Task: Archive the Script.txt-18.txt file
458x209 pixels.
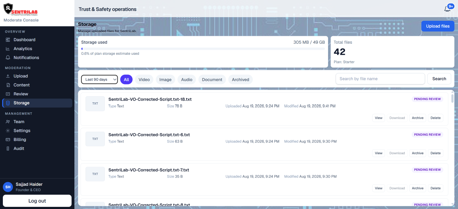Action: (418, 118)
